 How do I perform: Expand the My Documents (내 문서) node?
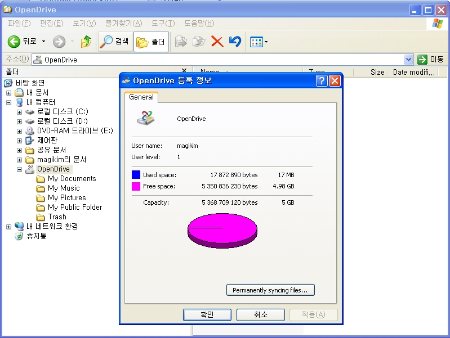[x=8, y=93]
